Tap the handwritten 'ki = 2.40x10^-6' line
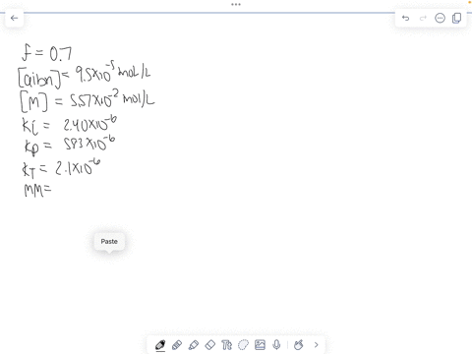The width and height of the screenshot is (472, 354). coord(70,124)
